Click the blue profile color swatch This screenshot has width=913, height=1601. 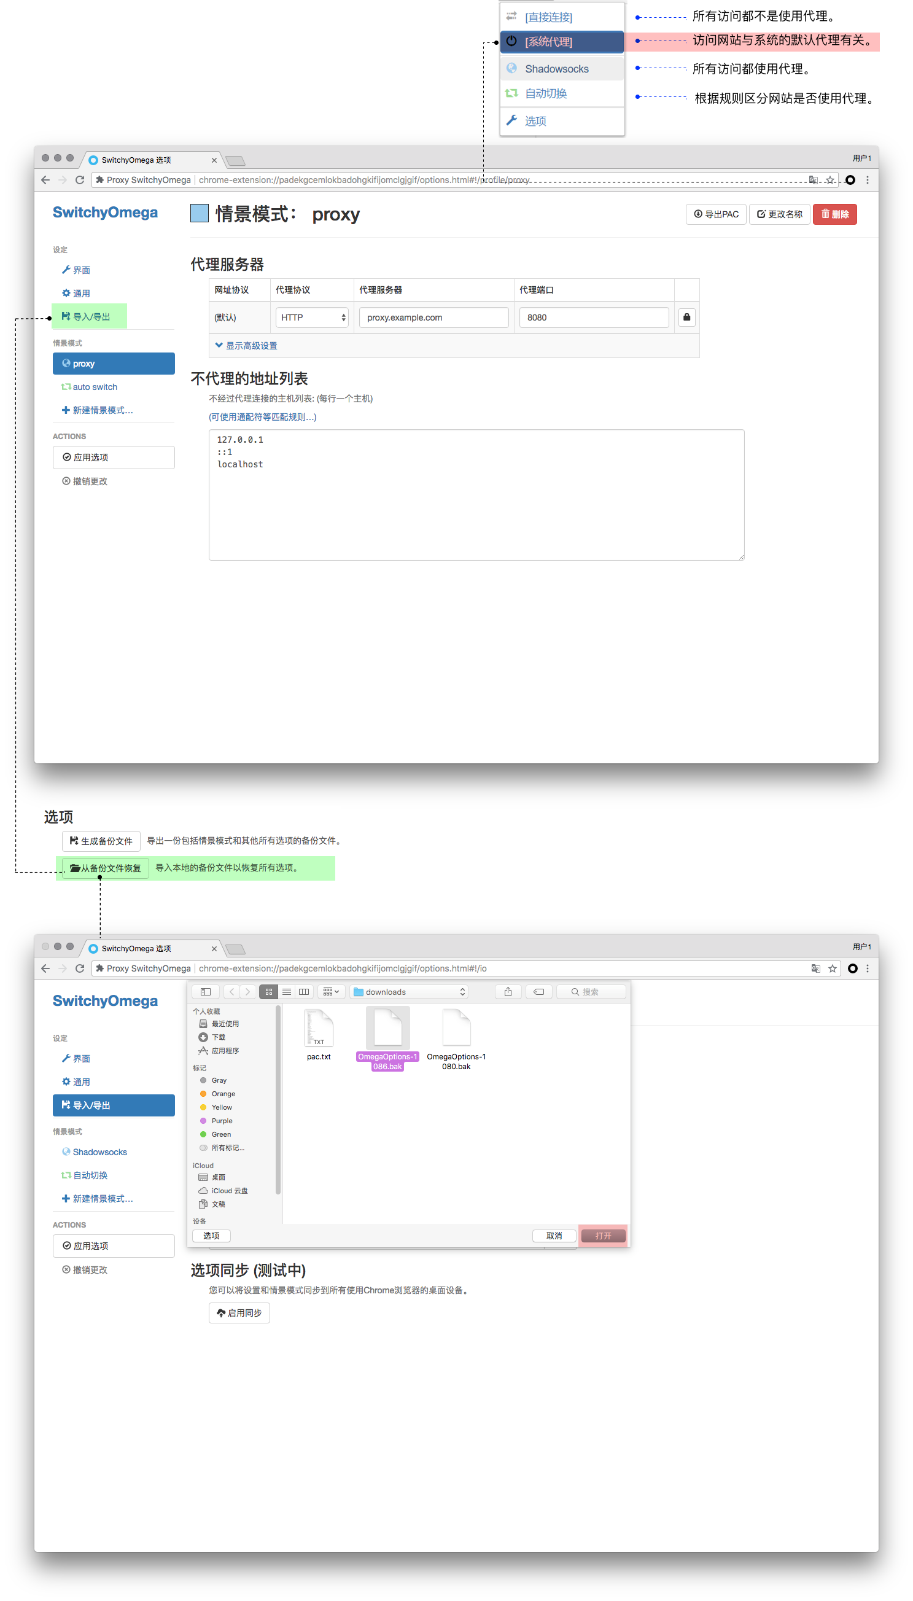200,214
